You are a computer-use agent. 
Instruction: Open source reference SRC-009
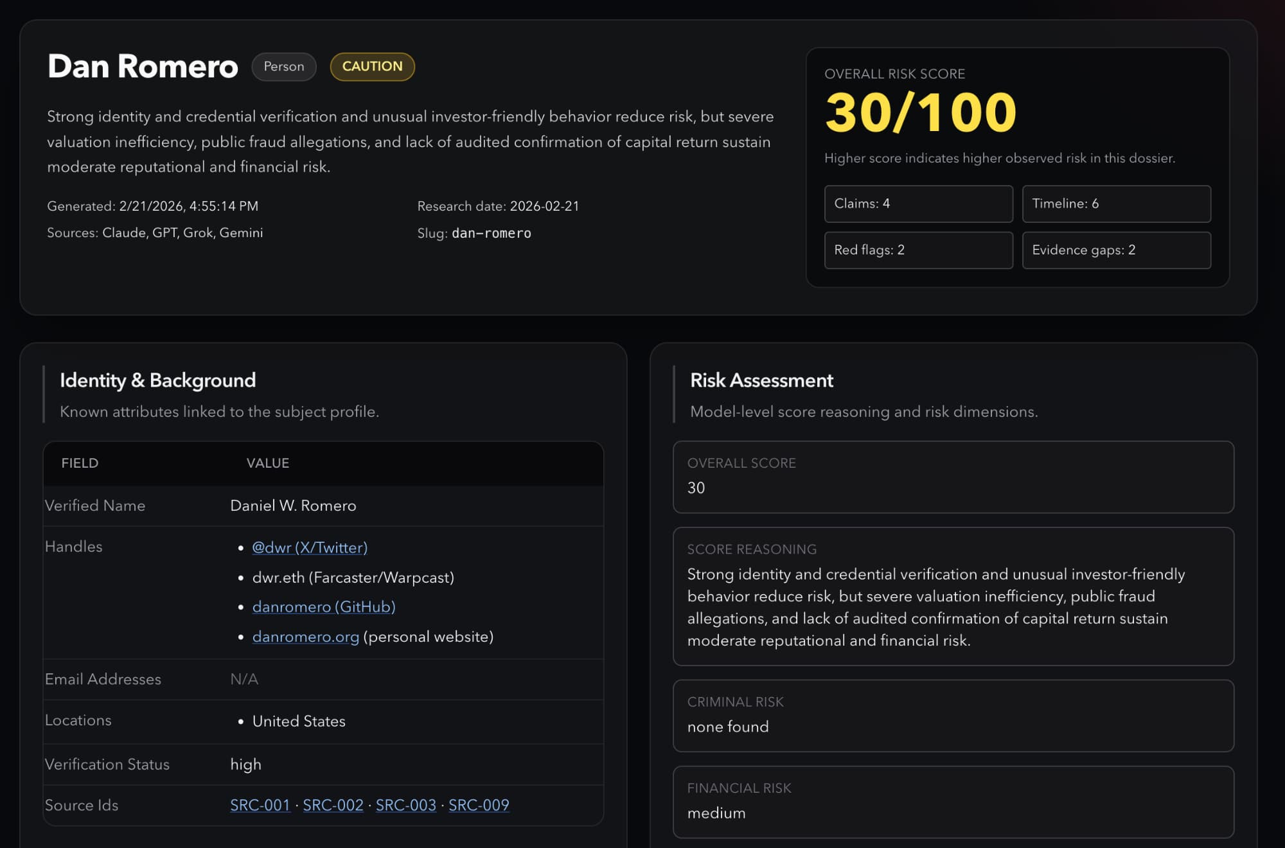pos(479,805)
